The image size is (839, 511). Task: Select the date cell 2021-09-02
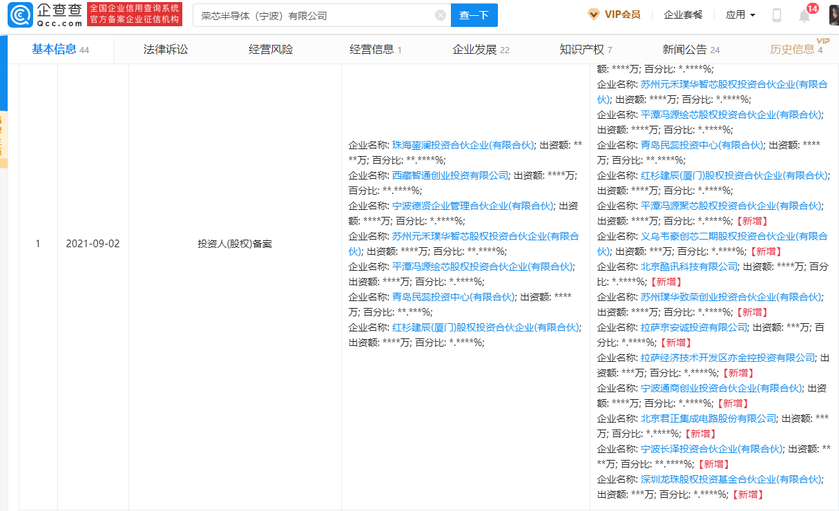pyautogui.click(x=93, y=244)
